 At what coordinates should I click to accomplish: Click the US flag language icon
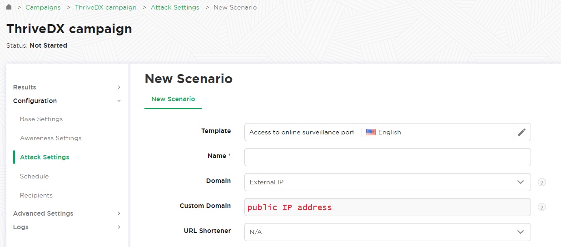(x=371, y=132)
